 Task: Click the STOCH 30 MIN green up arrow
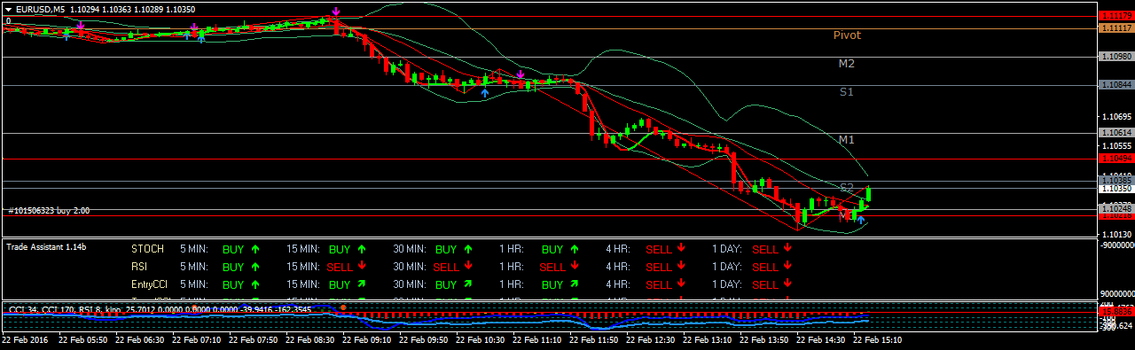(468, 249)
